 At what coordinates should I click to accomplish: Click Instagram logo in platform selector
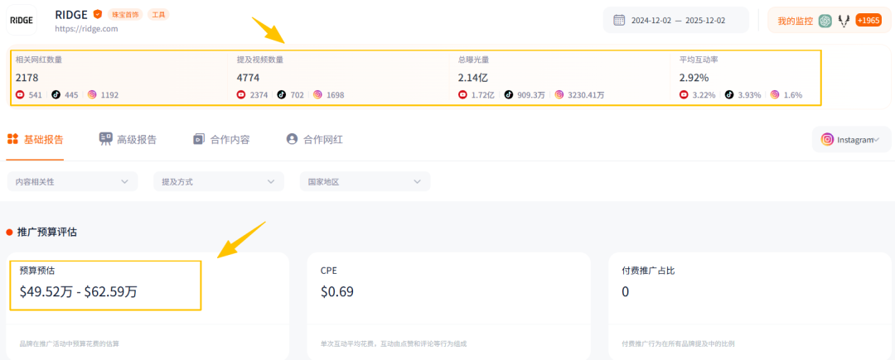827,140
